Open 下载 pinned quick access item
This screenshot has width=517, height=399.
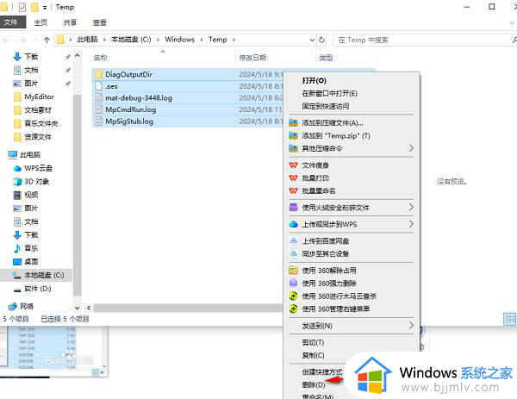pos(31,56)
